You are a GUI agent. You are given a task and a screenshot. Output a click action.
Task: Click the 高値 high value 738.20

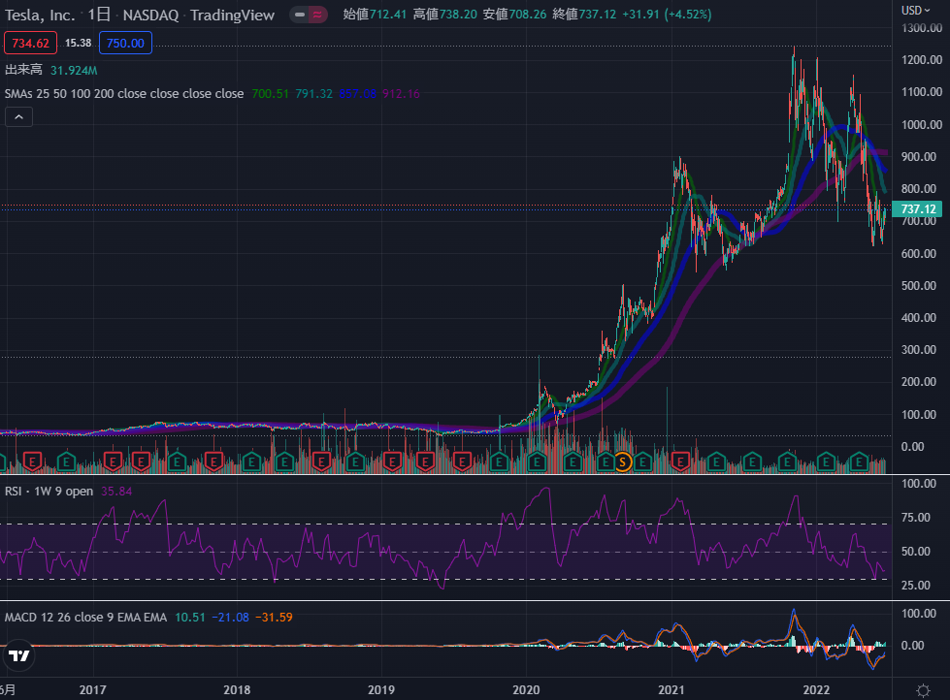point(458,15)
